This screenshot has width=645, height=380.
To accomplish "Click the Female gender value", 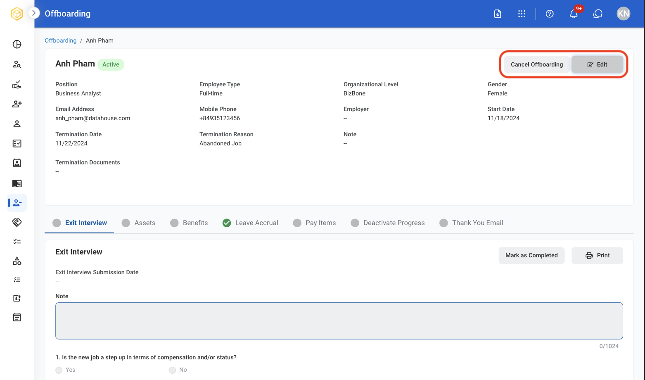I will click(x=497, y=93).
